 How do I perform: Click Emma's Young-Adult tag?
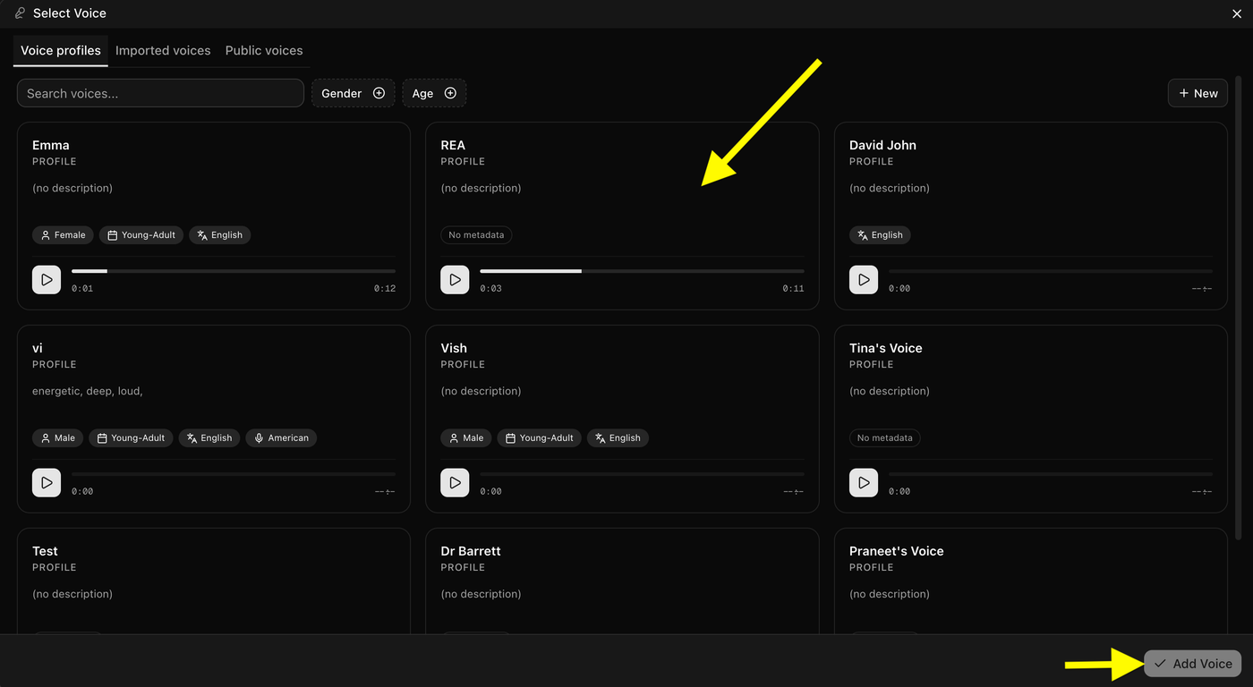(141, 235)
